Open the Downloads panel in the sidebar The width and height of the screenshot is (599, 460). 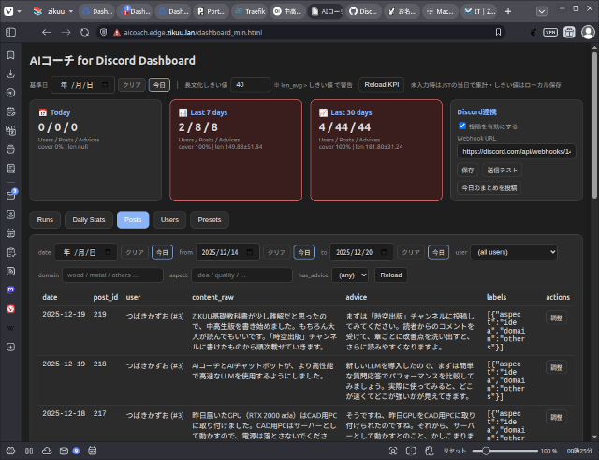point(11,73)
